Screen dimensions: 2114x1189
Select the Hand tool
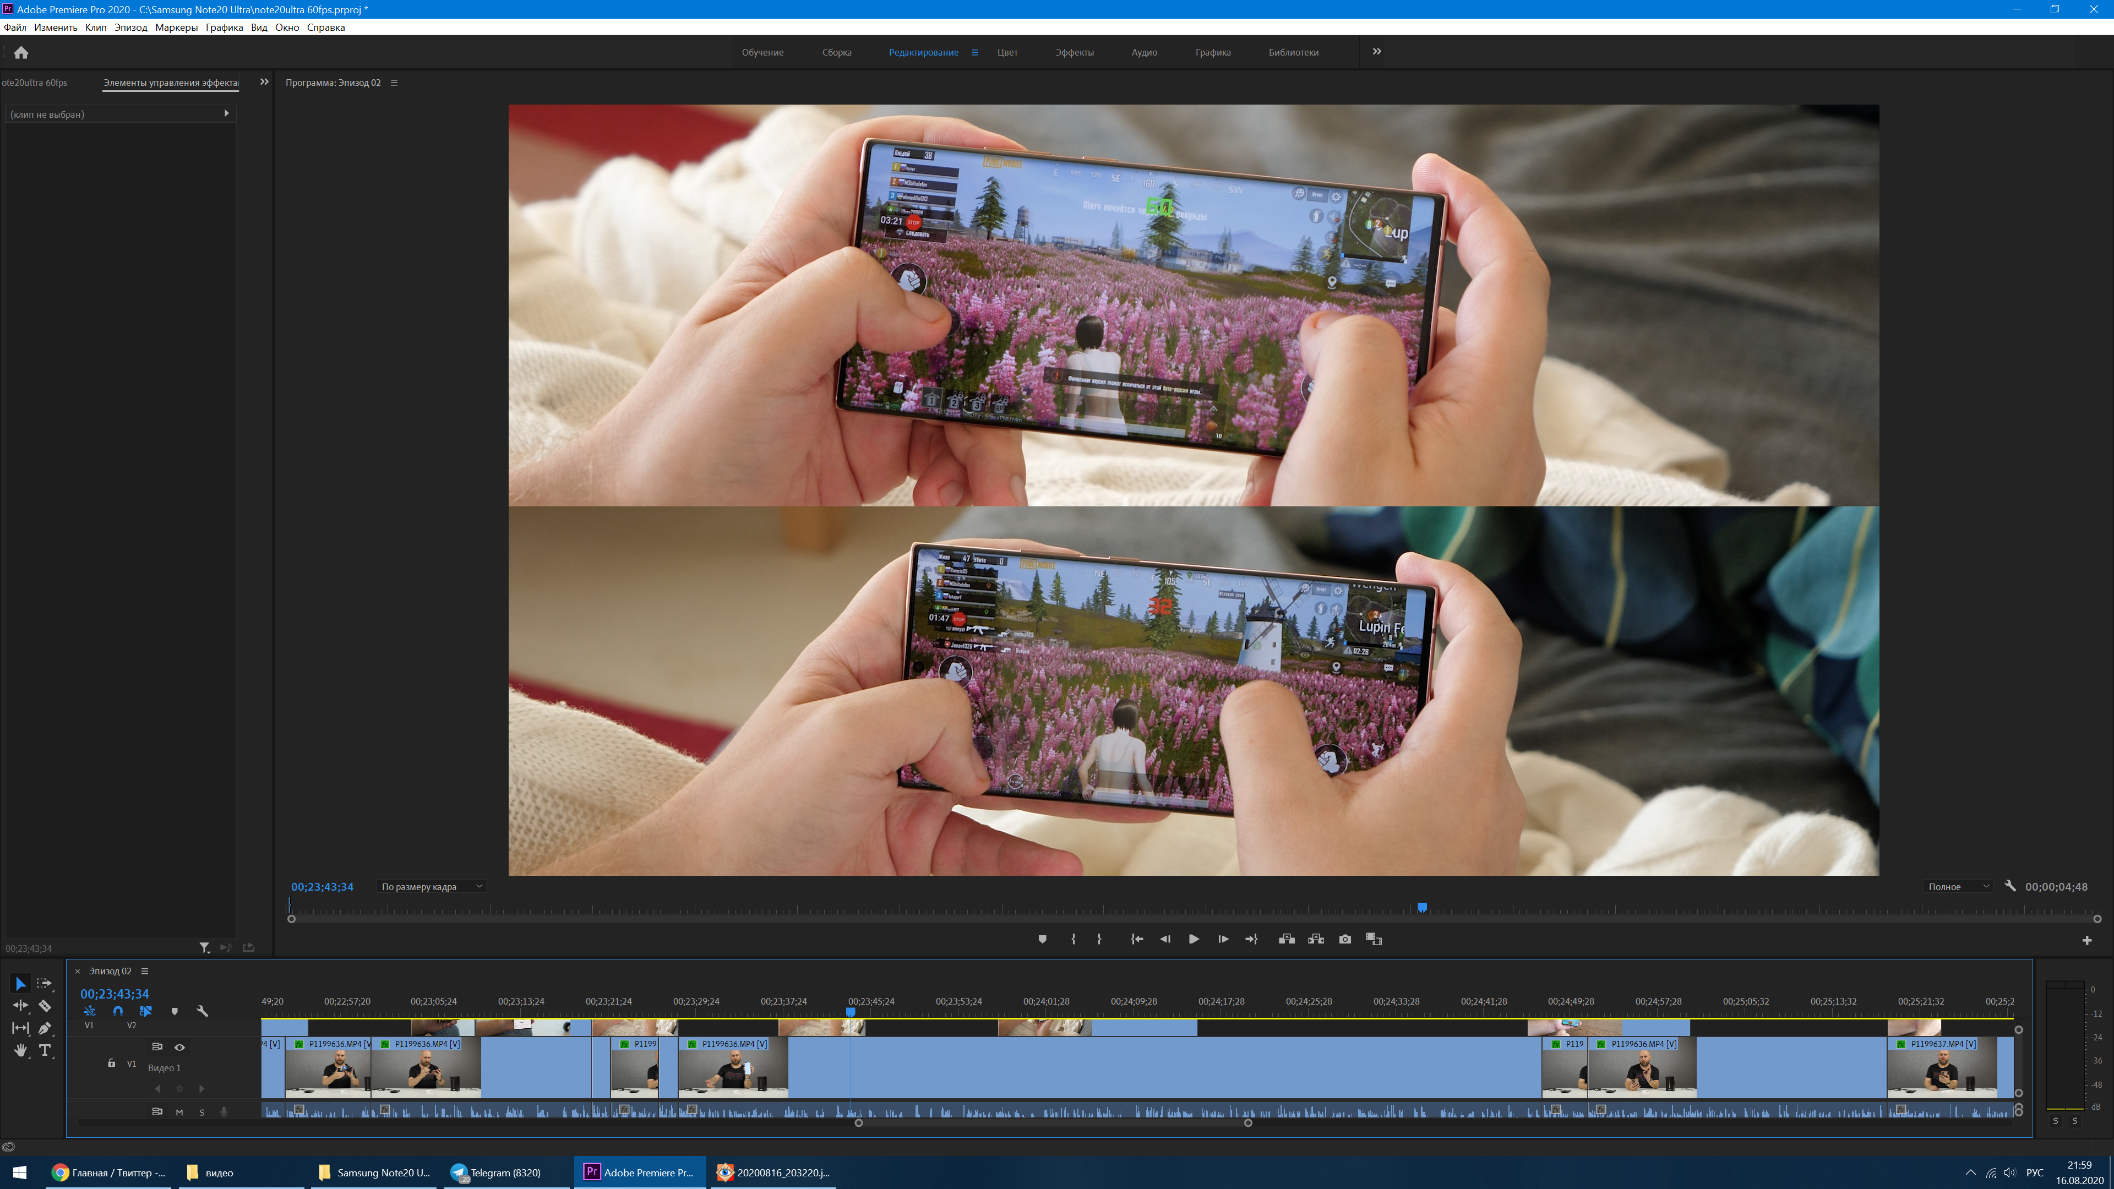[20, 1050]
